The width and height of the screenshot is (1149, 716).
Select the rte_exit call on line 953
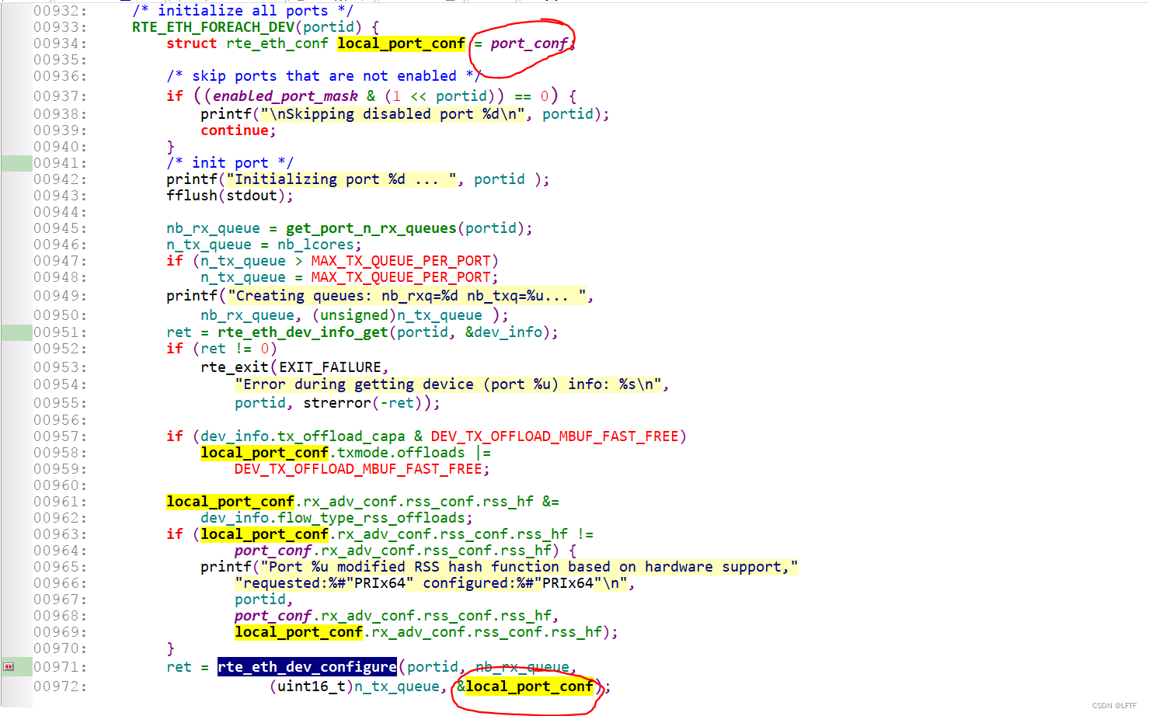232,367
